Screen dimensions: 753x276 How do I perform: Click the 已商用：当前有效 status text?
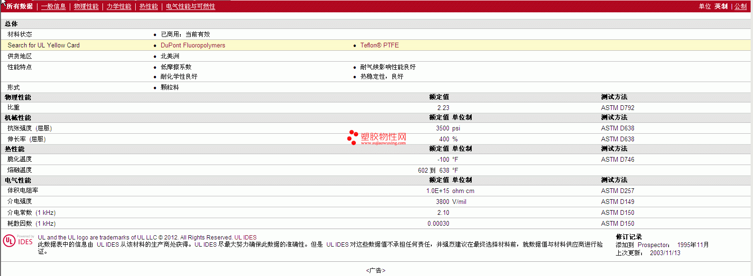[186, 34]
